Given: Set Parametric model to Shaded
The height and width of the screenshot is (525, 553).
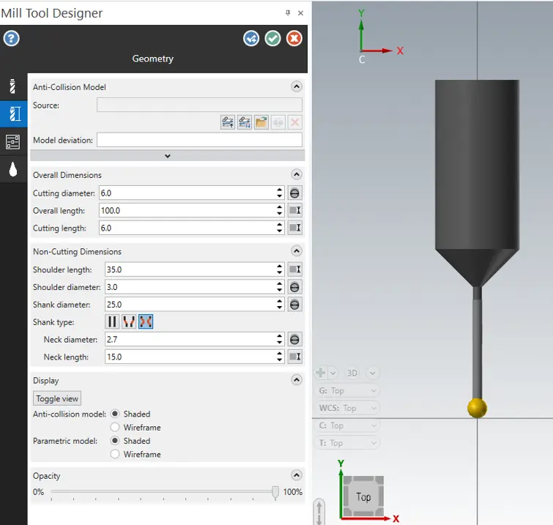Looking at the screenshot, I should coord(115,441).
